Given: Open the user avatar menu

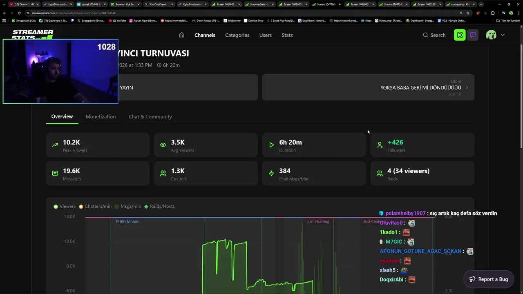Looking at the screenshot, I should 491,35.
